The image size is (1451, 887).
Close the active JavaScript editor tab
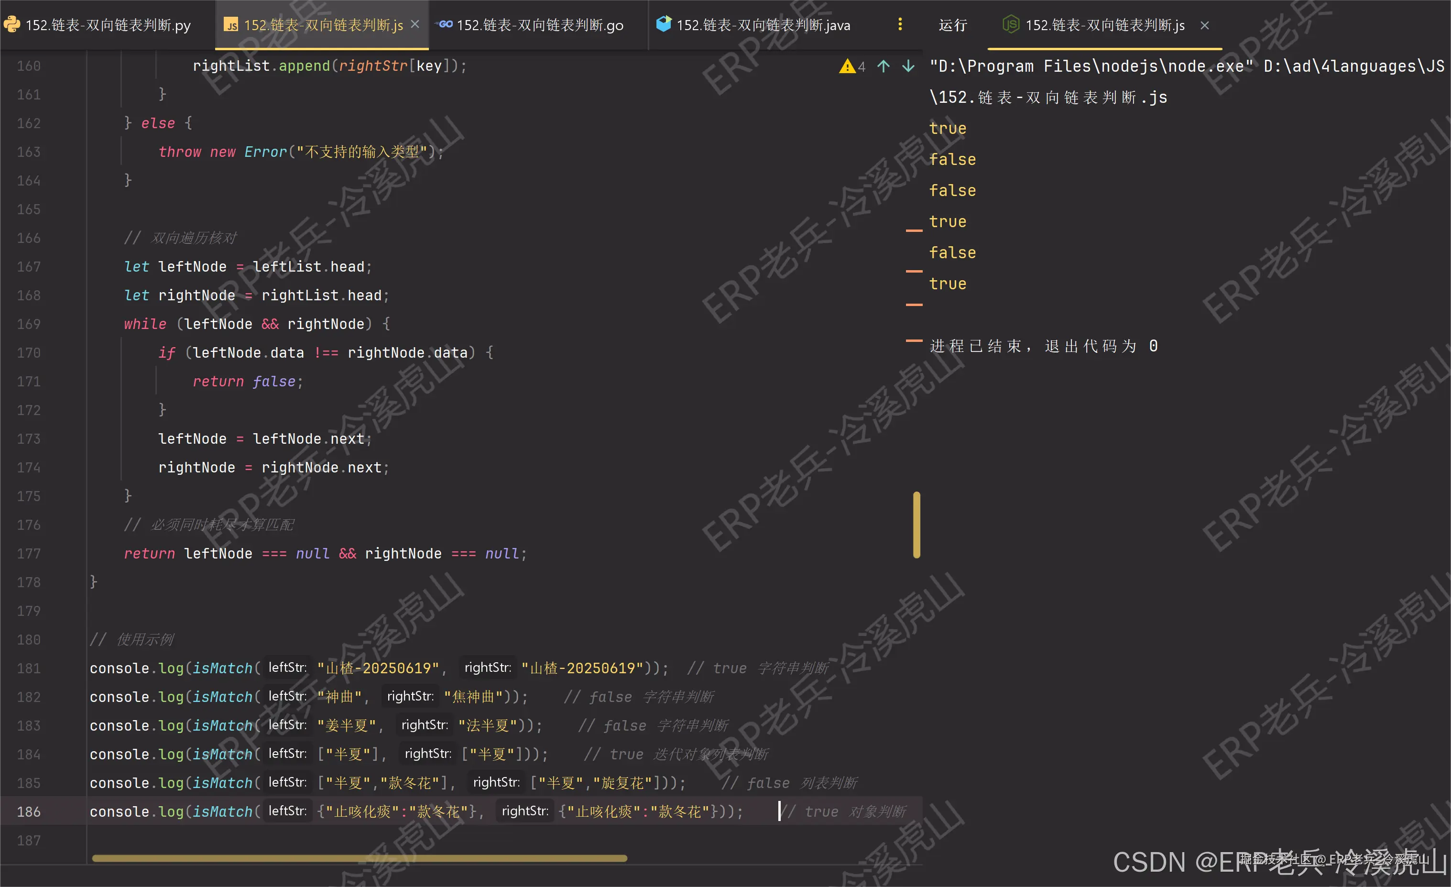click(415, 24)
